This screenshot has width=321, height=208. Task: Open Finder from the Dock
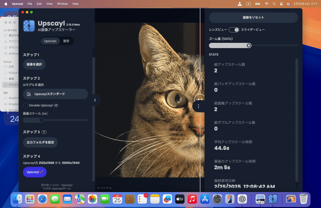17,199
